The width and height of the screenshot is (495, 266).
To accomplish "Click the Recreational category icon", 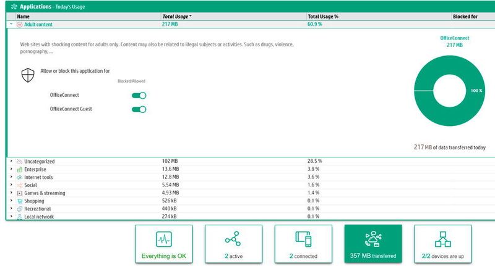I will point(20,209).
